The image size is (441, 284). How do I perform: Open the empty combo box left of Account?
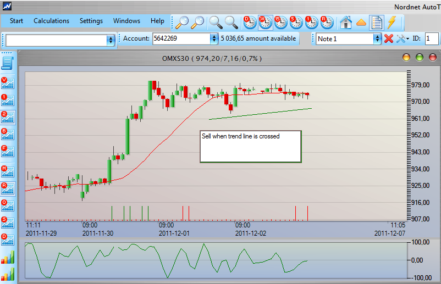click(x=111, y=40)
